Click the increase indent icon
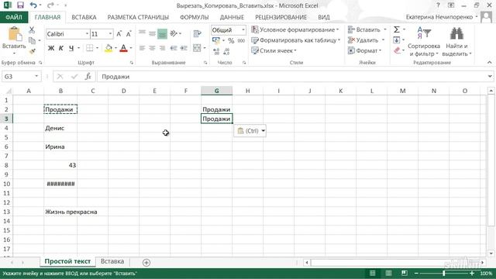 [184, 48]
